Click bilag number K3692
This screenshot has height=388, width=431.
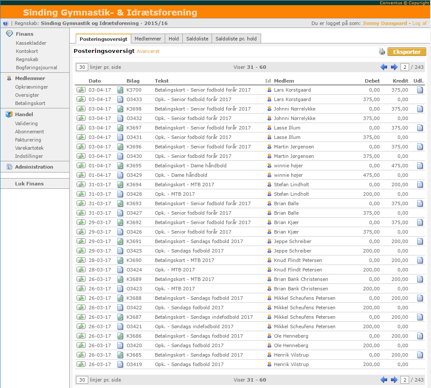(134, 222)
